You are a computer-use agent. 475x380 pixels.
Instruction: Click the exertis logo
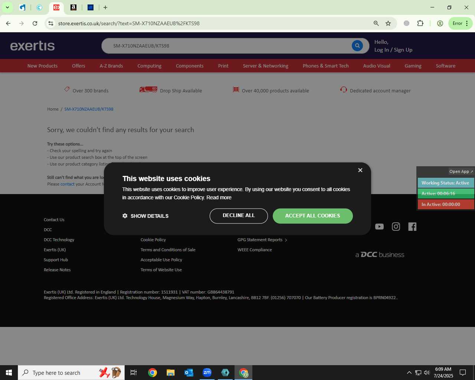point(32,46)
